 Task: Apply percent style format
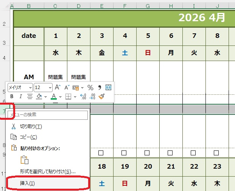tap(90, 88)
